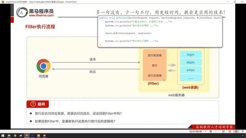Click the orange Filter box '放行' text
The height and width of the screenshot is (138, 246).
(x=155, y=66)
